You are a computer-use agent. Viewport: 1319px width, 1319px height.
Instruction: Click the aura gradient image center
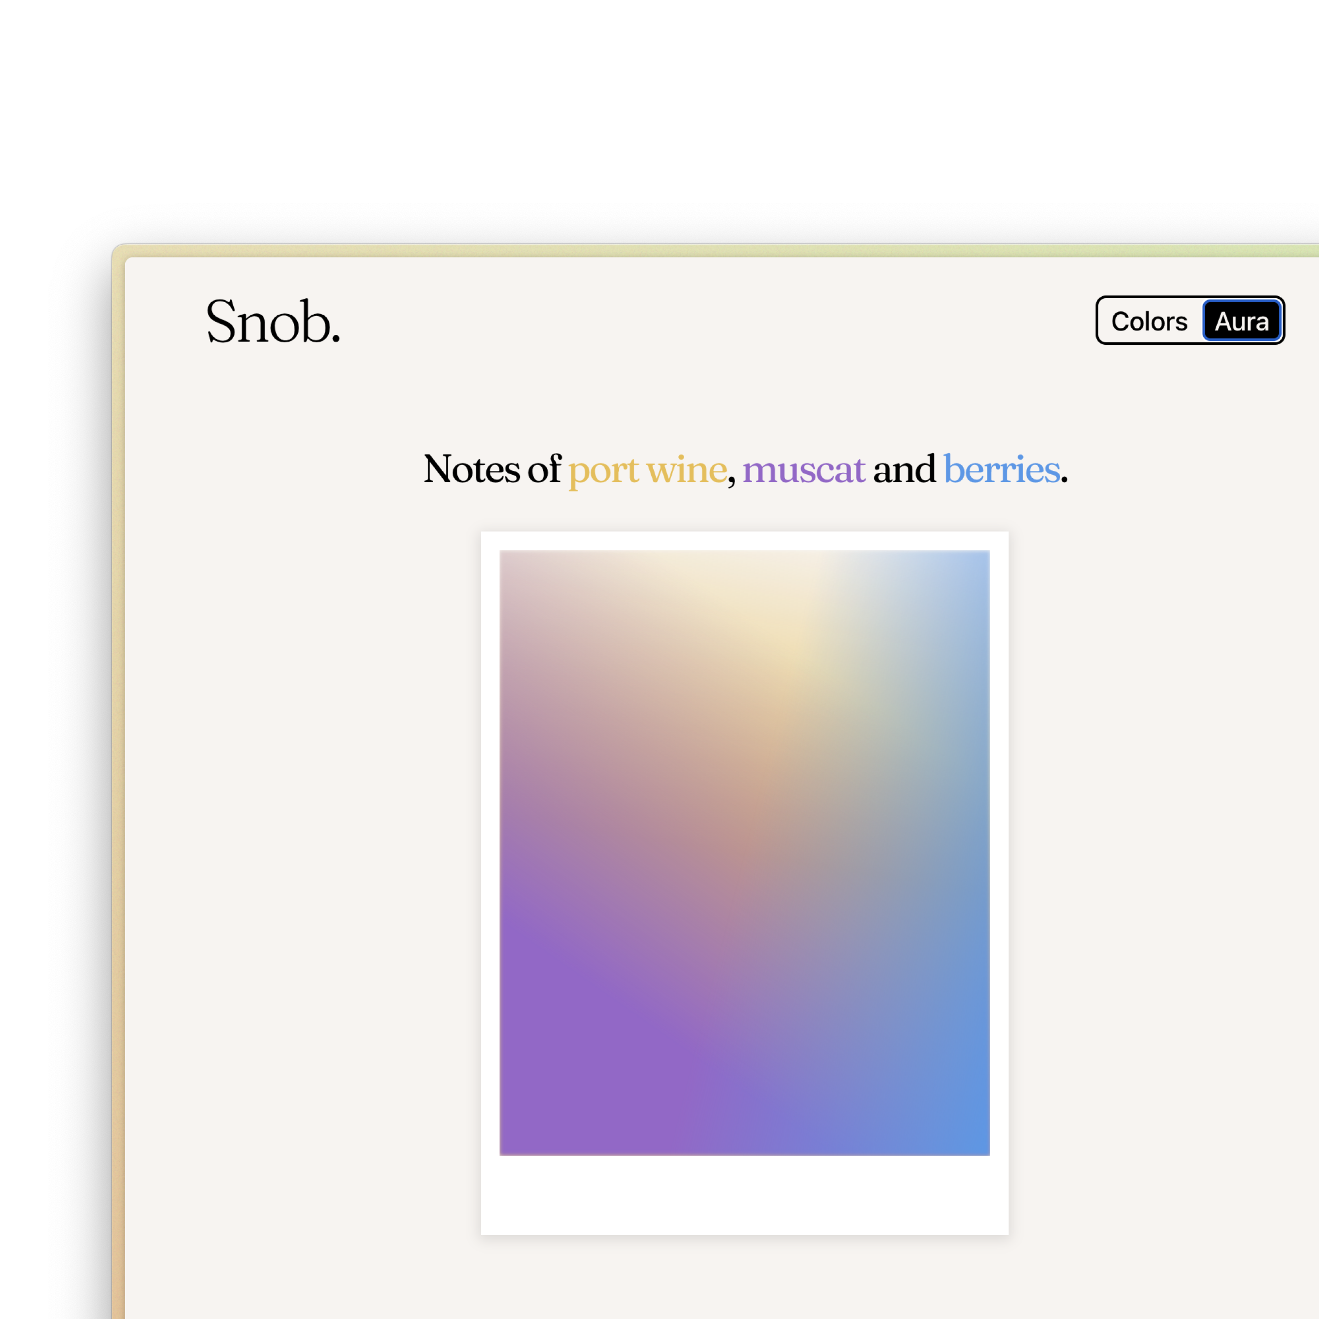744,853
